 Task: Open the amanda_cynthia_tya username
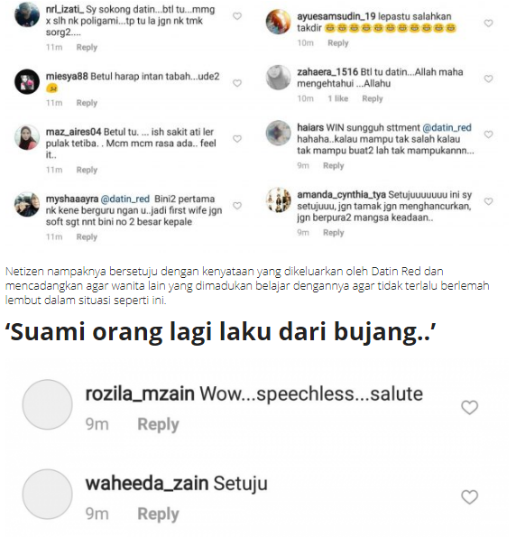pyautogui.click(x=341, y=195)
